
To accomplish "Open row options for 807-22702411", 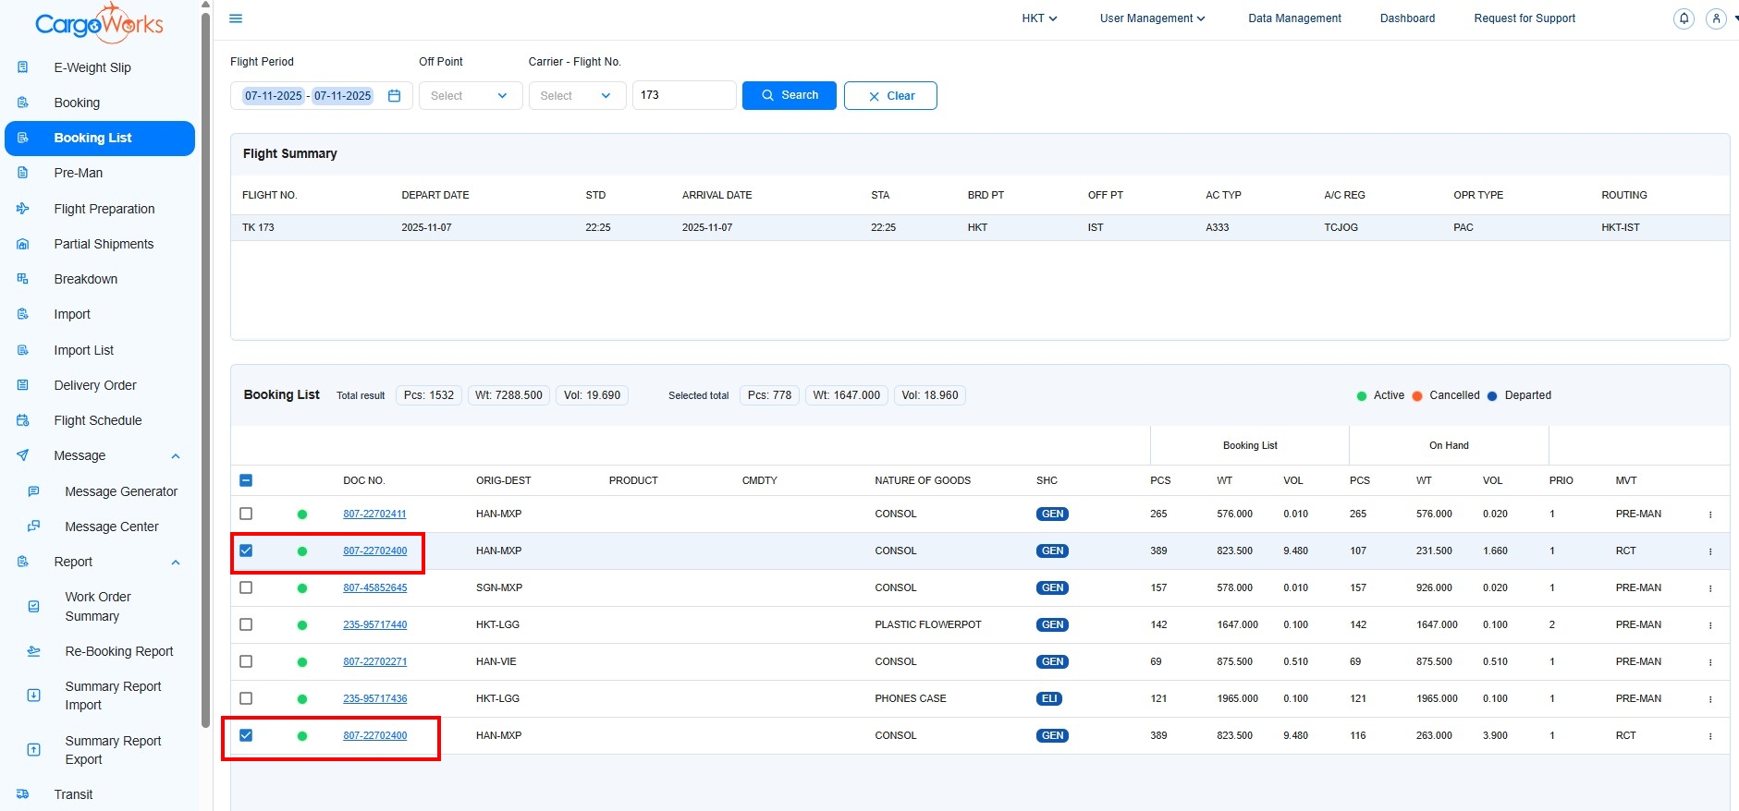I will pyautogui.click(x=1709, y=514).
